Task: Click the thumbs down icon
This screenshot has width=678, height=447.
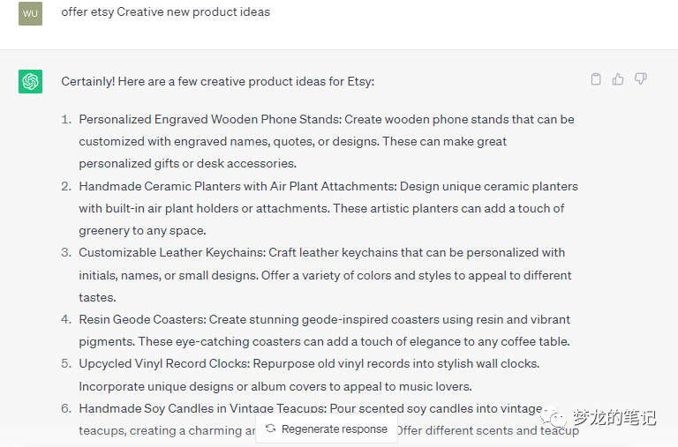Action: point(641,79)
